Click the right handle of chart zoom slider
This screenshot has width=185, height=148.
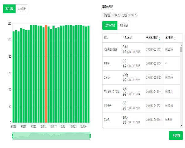pyautogui.click(x=90, y=136)
